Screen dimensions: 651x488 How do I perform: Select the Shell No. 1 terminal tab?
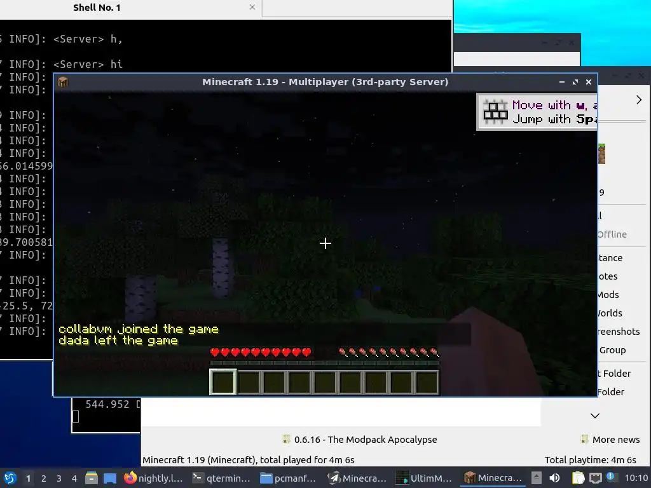(97, 8)
